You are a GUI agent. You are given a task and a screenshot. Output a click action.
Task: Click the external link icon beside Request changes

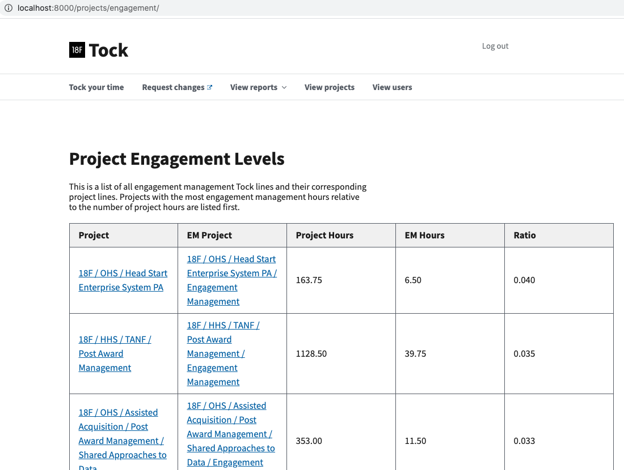(209, 87)
